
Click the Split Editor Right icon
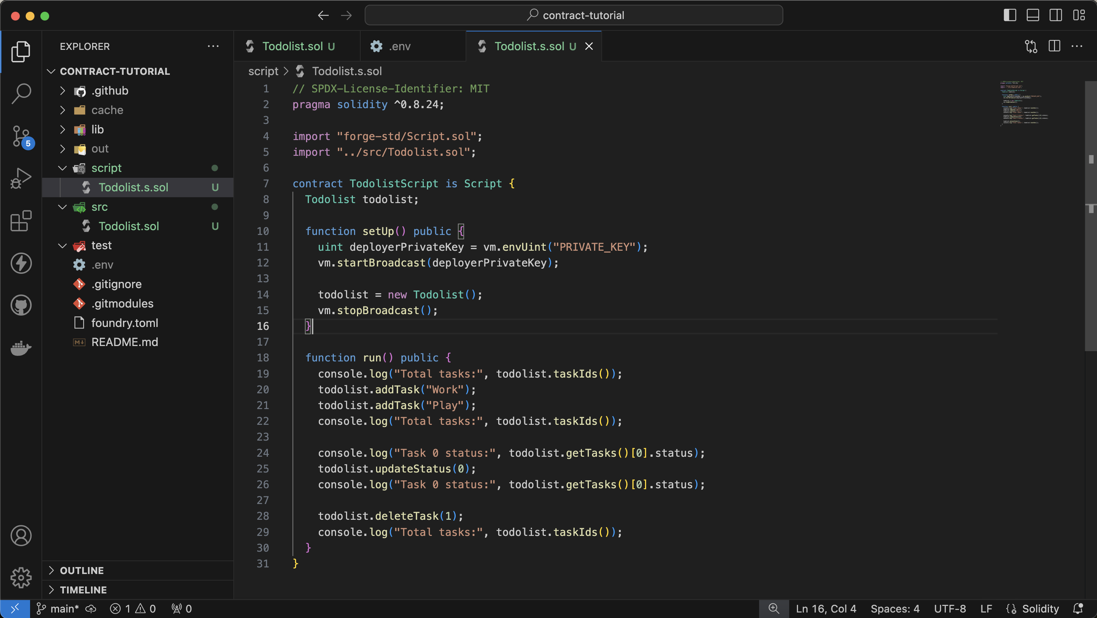1054,46
